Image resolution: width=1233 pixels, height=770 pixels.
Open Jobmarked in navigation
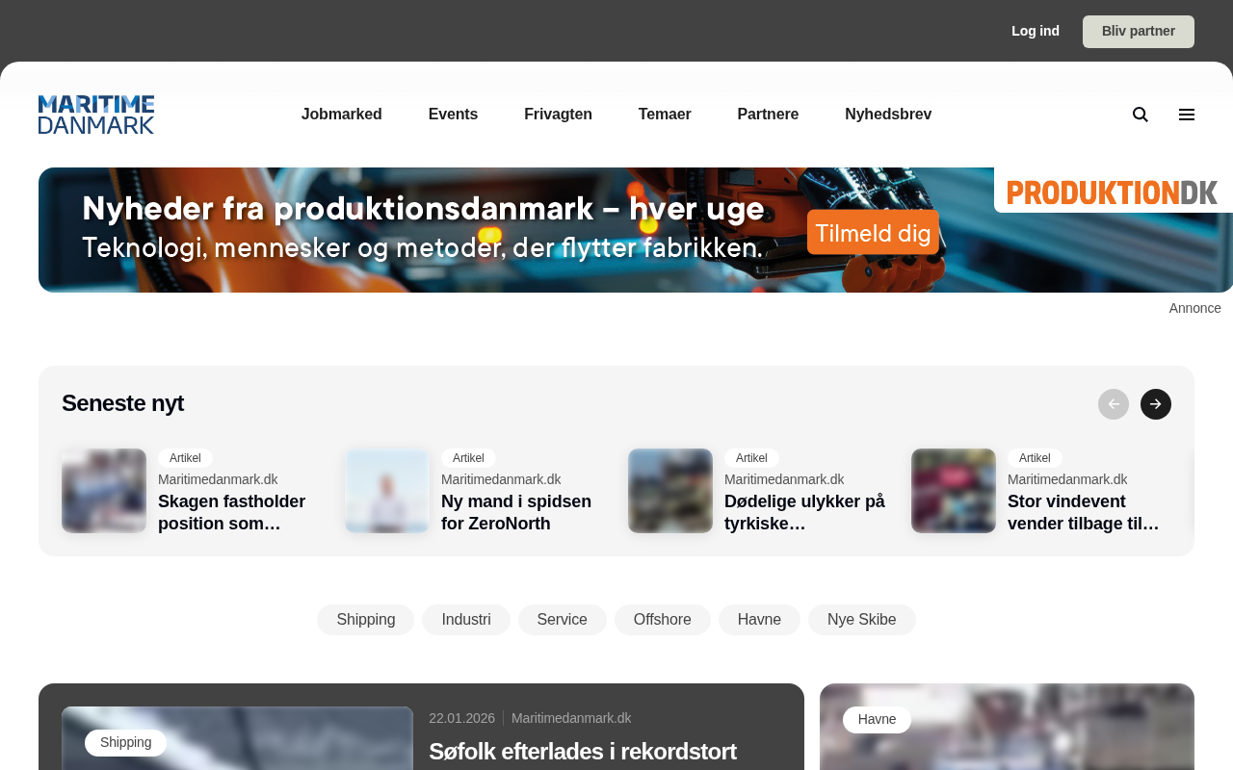(x=342, y=115)
